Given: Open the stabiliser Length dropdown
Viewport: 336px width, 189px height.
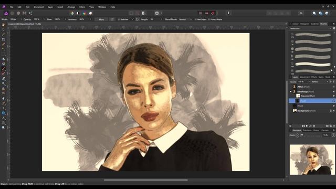Looking at the screenshot, I should pos(161,19).
